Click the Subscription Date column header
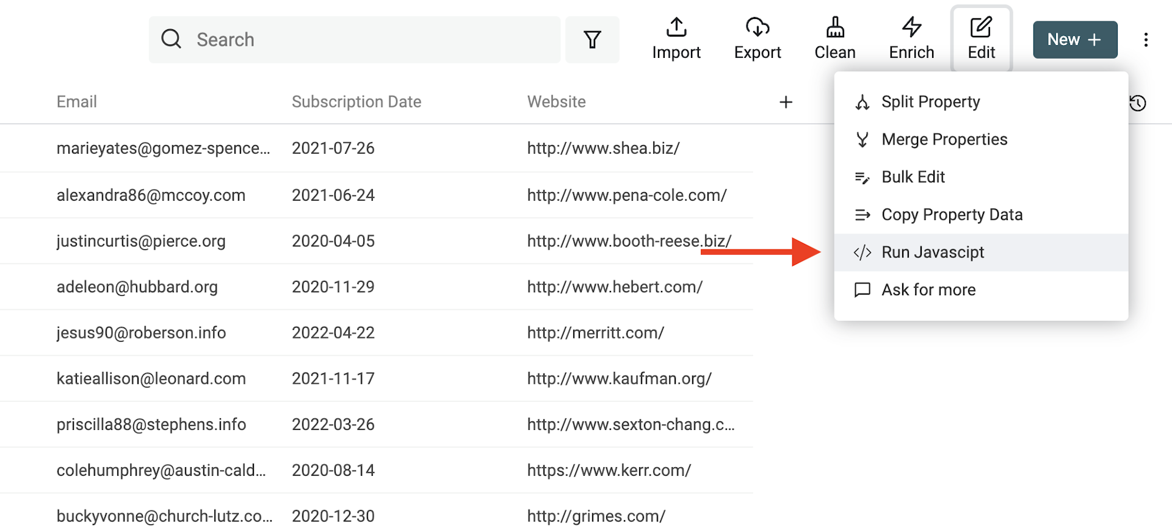1172x530 pixels. (356, 102)
